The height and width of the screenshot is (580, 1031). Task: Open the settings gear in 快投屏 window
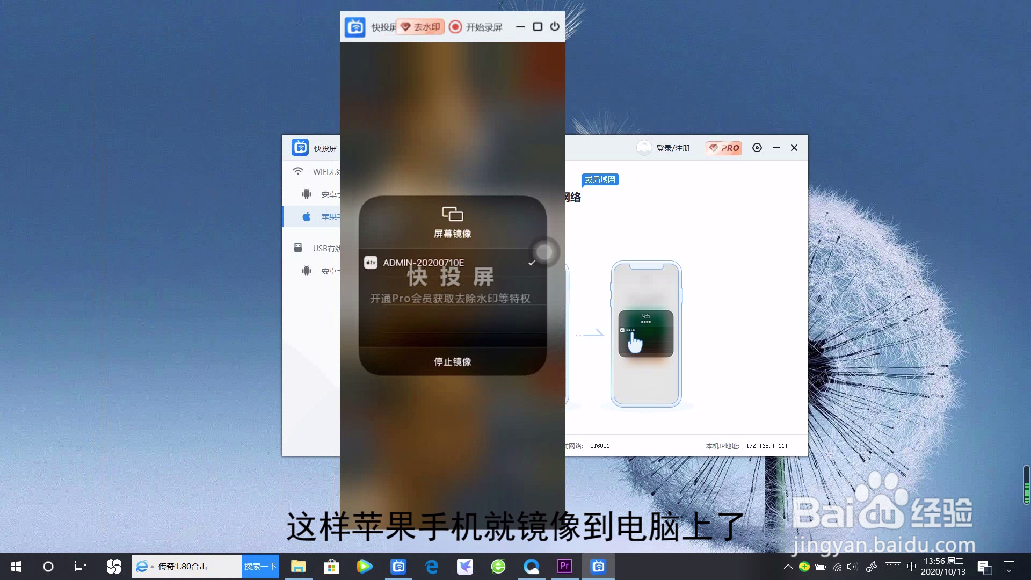coord(757,148)
